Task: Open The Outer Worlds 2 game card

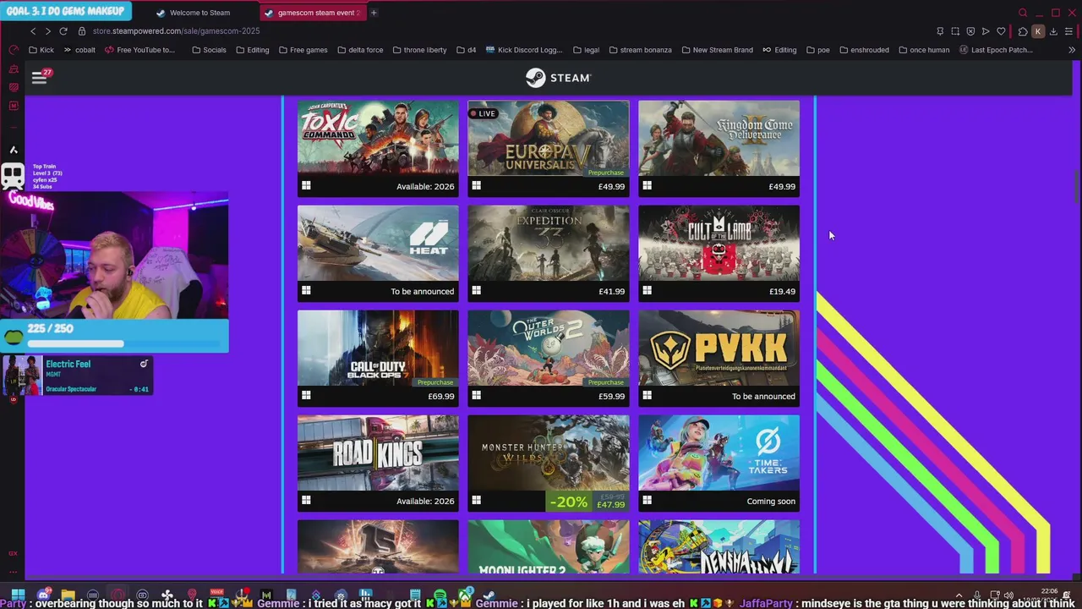Action: click(x=549, y=358)
